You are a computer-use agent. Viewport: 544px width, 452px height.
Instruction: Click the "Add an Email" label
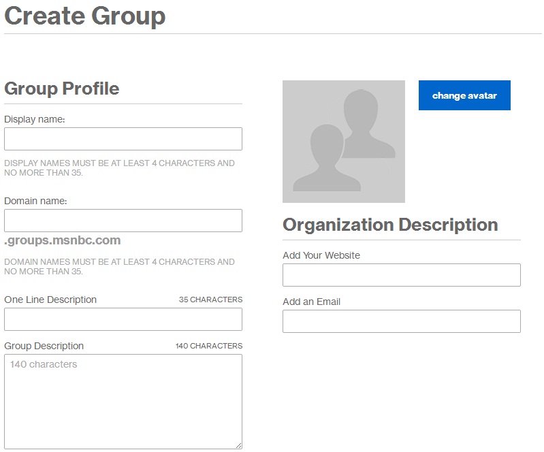tap(311, 302)
